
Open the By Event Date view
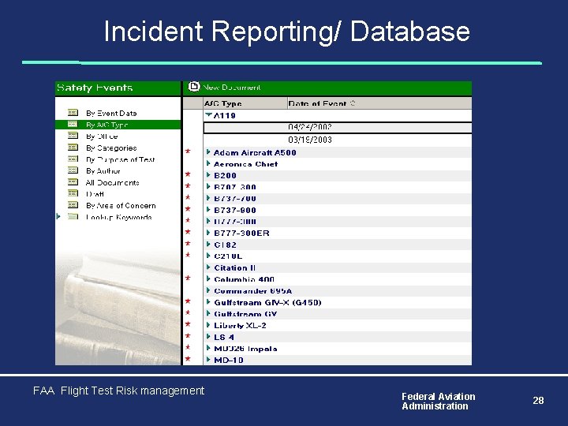point(111,114)
